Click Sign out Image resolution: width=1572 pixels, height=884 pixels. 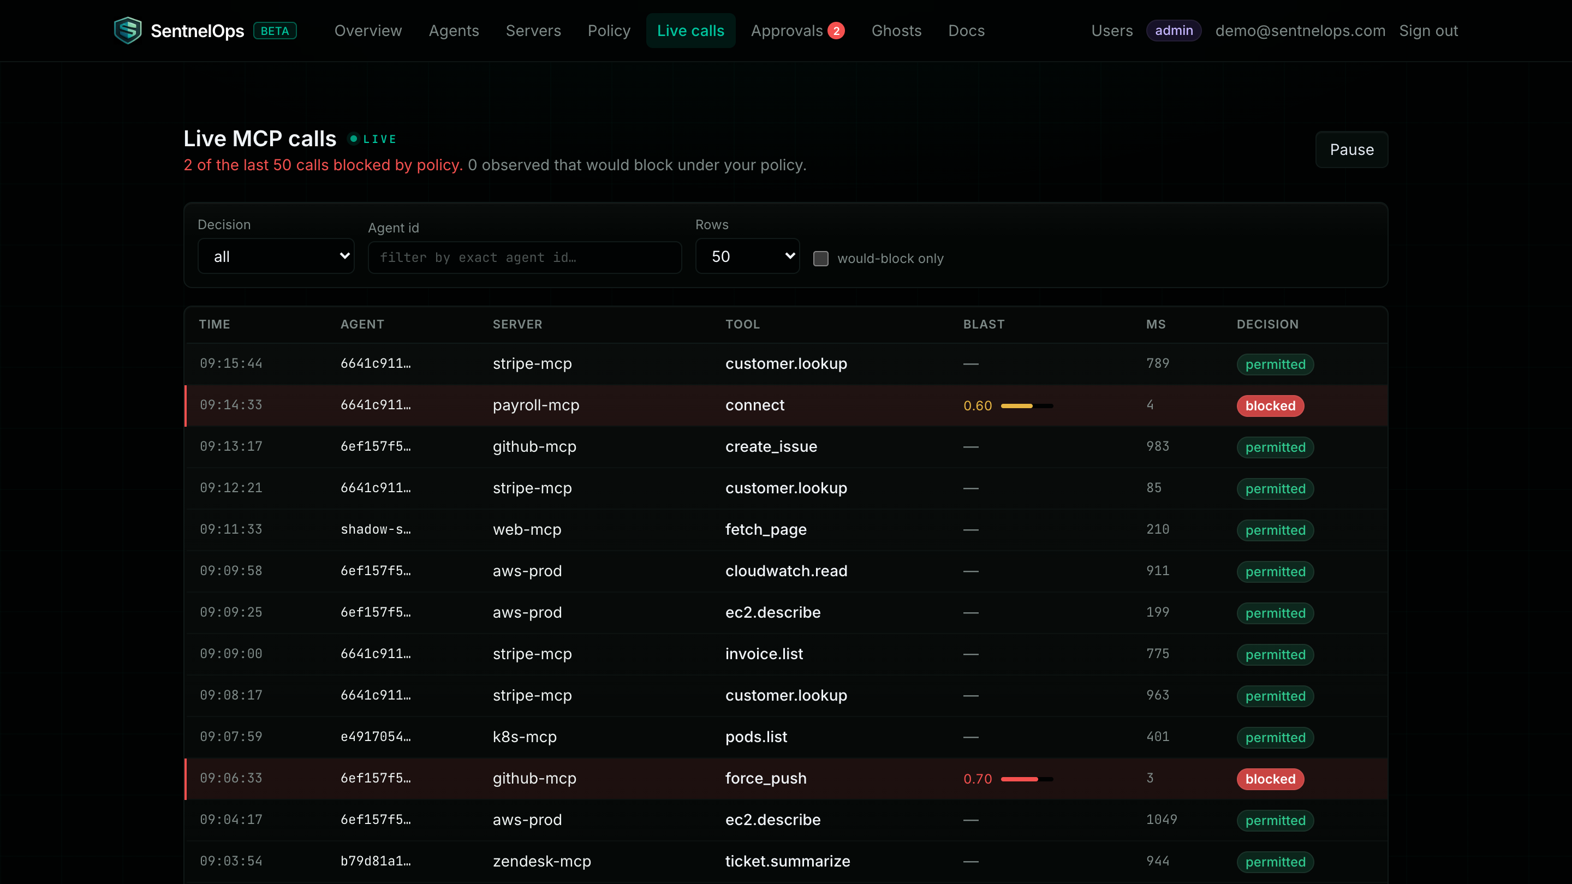click(1428, 31)
